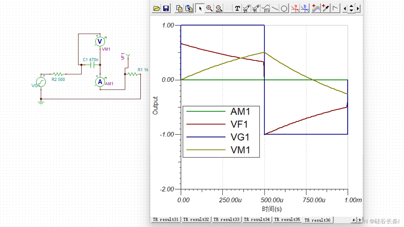This screenshot has height=227, width=404.
Task: Select the voltmeter VM1 symbol in schematic
Action: (100, 41)
